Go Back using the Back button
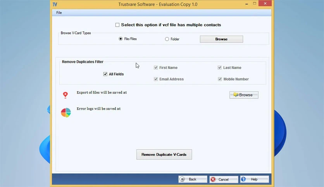Viewport: 324px width, 187px height. tap(193, 179)
